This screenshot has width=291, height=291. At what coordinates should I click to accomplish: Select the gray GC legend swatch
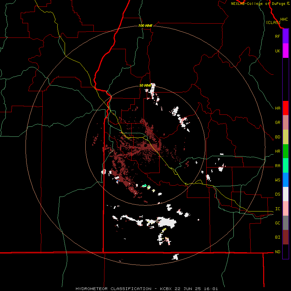pyautogui.click(x=286, y=223)
